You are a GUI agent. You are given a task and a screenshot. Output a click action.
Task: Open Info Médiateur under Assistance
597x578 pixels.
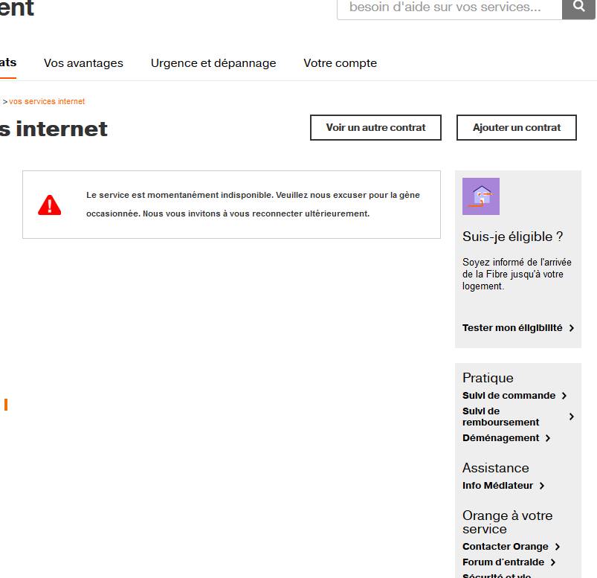click(x=498, y=485)
